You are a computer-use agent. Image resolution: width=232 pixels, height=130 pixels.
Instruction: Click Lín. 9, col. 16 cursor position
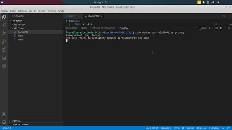tap(152, 128)
